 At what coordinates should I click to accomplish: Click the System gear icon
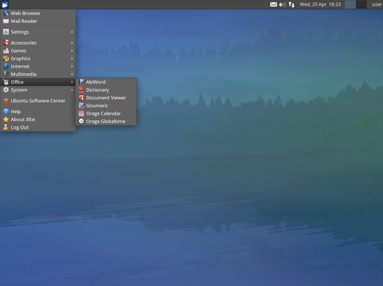pyautogui.click(x=6, y=90)
